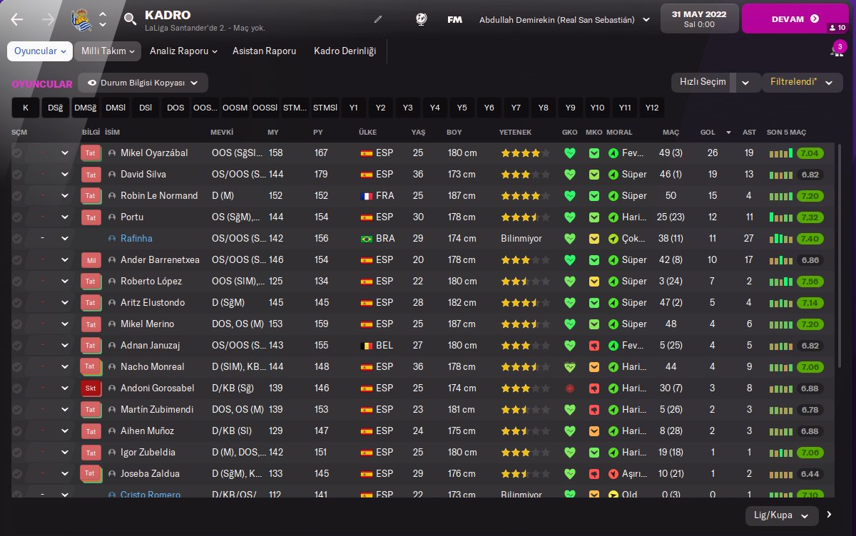Click Mikel Oyarzábal's green heart condition icon
Viewport: 856px width, 536px height.
tap(569, 153)
